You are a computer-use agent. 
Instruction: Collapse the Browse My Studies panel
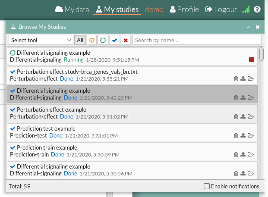coord(249,27)
